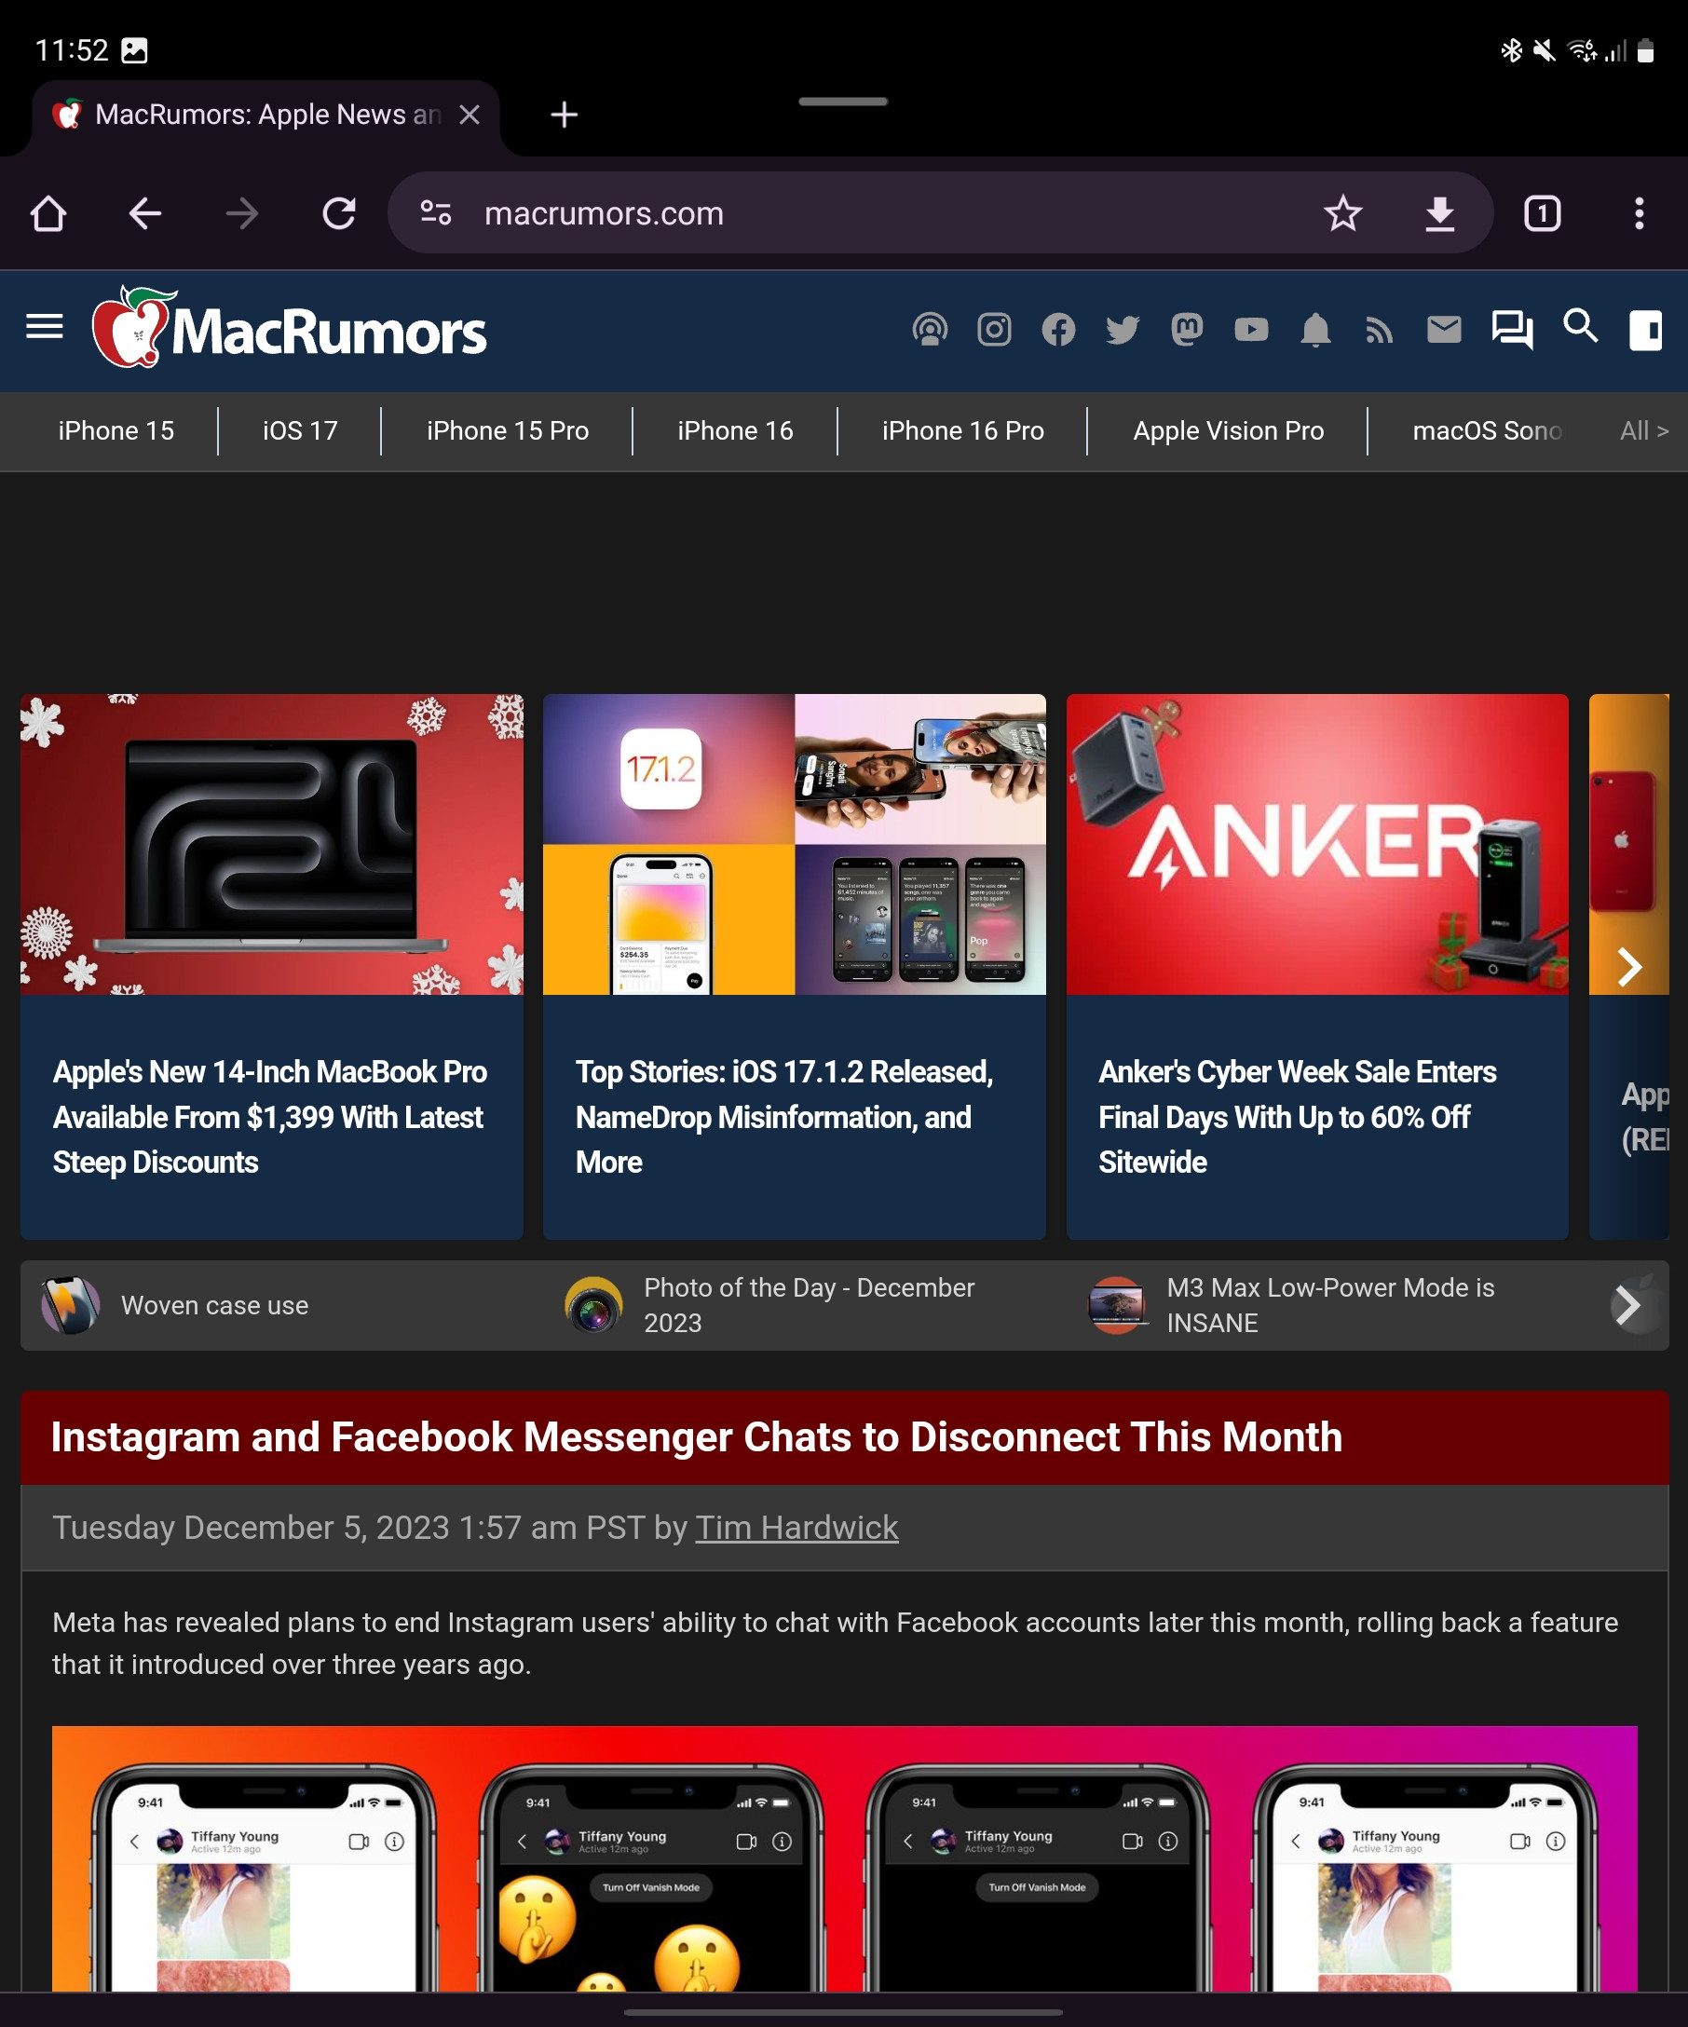Open the iPhone 16 roundup tab
The width and height of the screenshot is (1688, 2027).
coord(735,430)
